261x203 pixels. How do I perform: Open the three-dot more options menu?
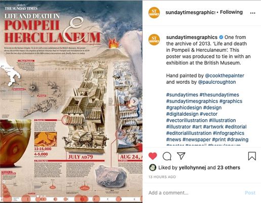(x=252, y=13)
